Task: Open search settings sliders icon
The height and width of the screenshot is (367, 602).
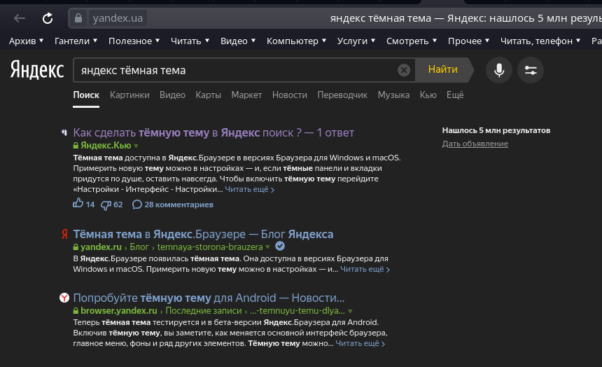Action: [x=530, y=70]
